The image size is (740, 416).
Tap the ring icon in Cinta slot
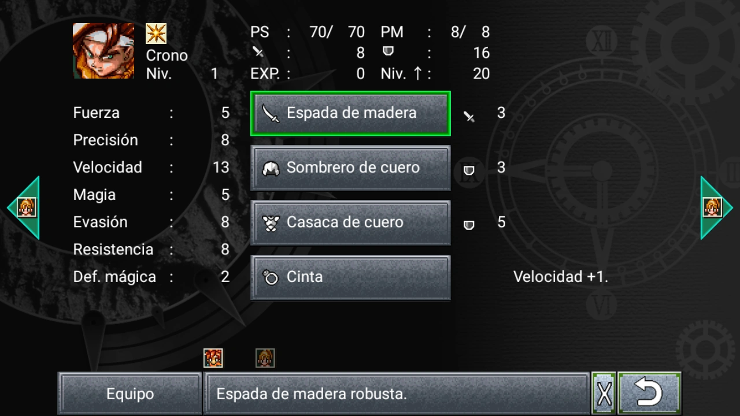tap(271, 278)
